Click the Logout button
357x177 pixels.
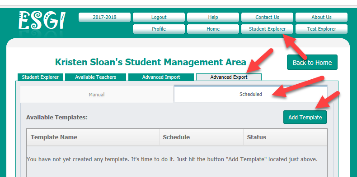click(x=159, y=17)
